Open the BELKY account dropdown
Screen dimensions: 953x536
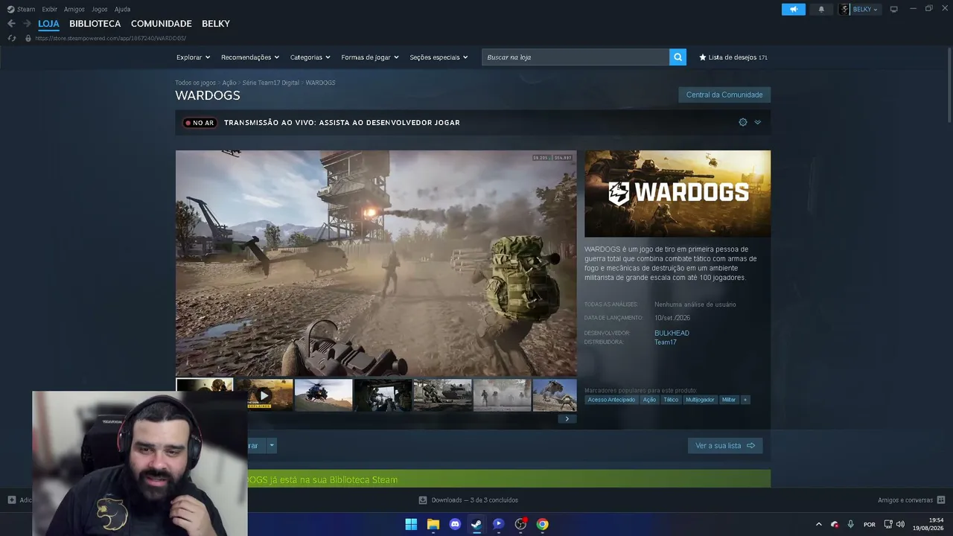(860, 9)
